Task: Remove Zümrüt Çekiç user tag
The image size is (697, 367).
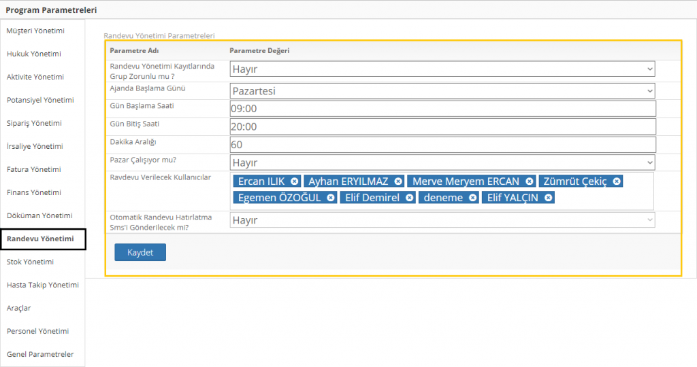Action: click(617, 181)
